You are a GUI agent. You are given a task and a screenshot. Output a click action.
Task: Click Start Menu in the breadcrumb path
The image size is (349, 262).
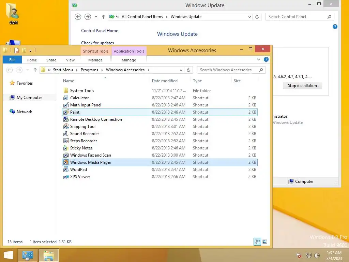pyautogui.click(x=63, y=70)
